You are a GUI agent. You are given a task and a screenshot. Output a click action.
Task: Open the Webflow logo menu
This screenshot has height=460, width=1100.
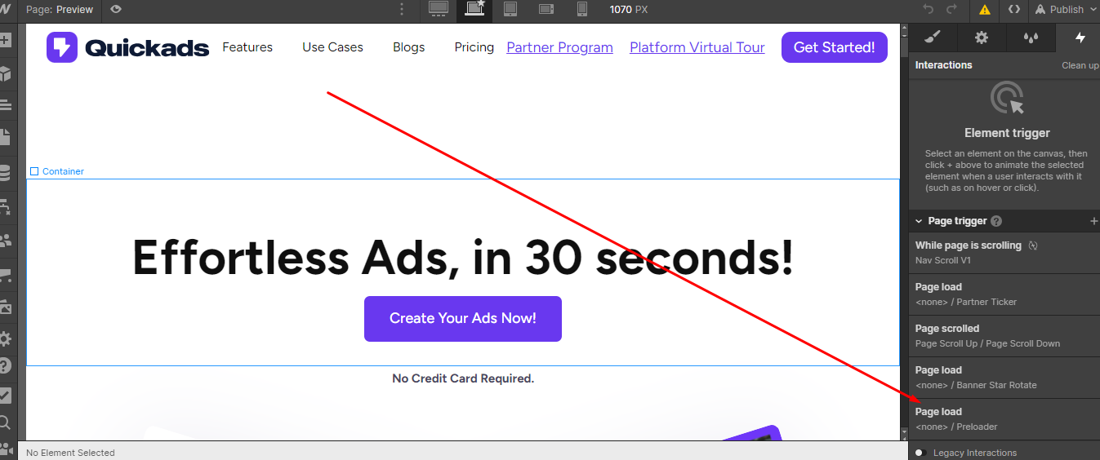tap(6, 9)
